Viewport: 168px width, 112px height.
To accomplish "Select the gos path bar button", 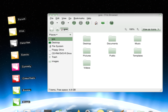I will 64,29.
